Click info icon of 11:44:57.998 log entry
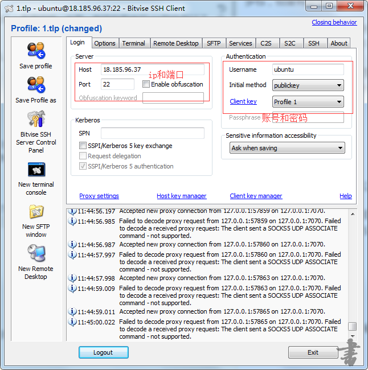 point(72,278)
